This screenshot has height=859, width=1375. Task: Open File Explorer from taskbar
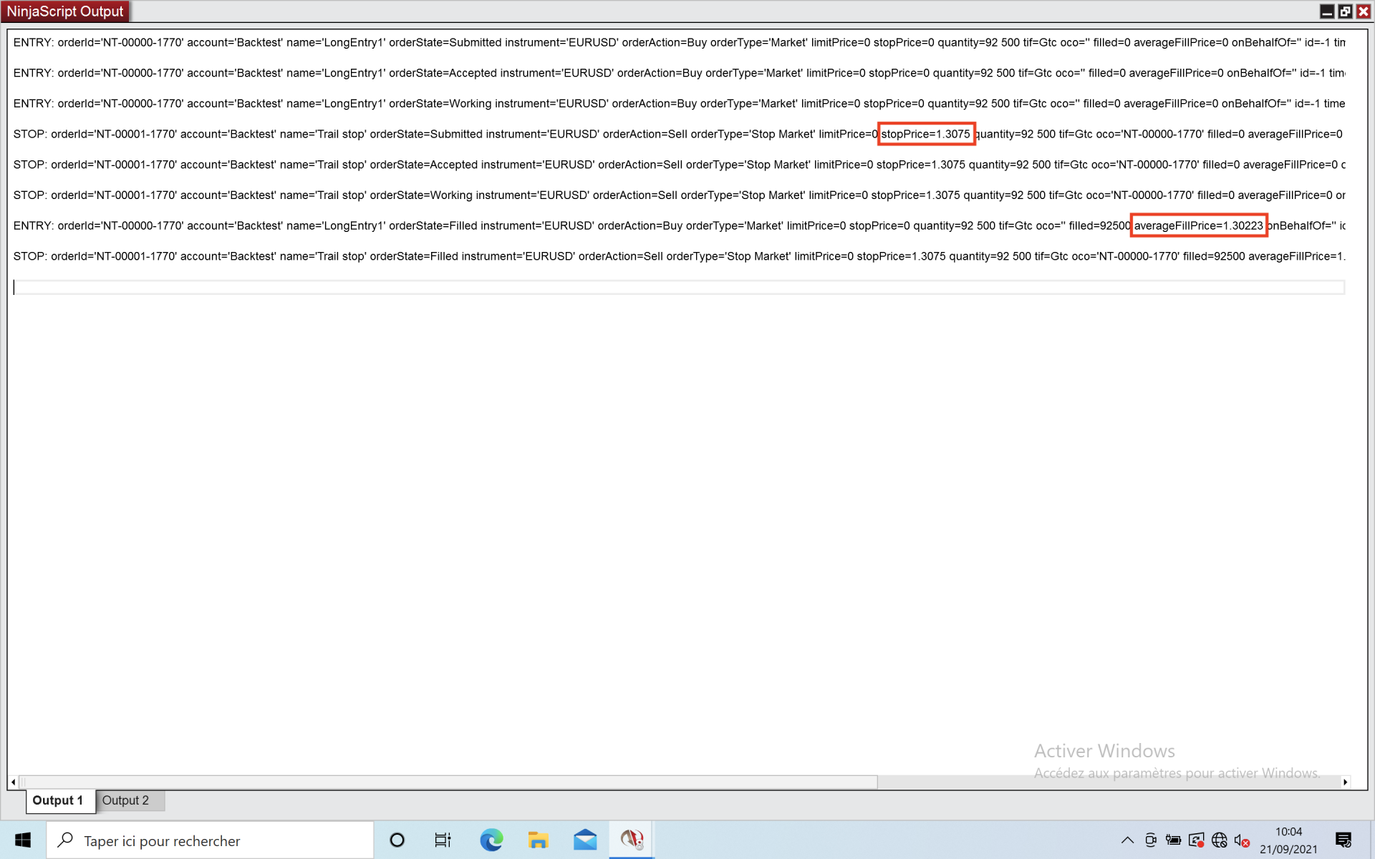point(538,840)
